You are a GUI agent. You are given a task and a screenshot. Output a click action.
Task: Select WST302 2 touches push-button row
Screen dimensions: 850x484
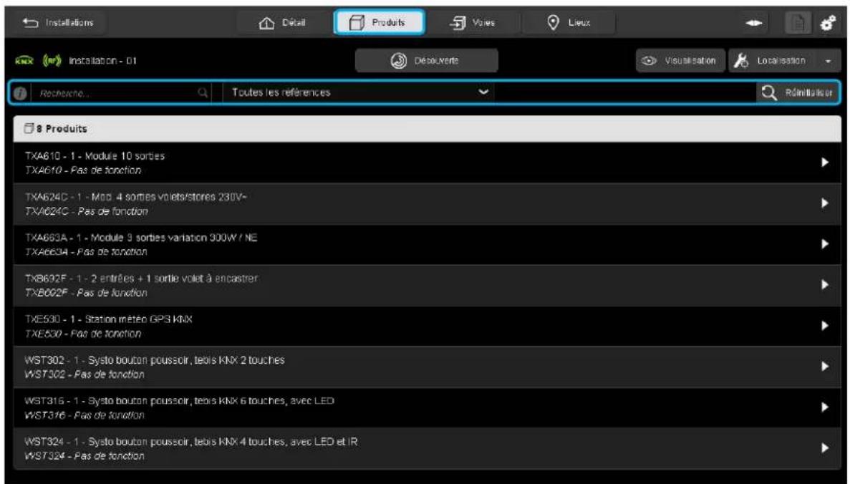coord(428,367)
